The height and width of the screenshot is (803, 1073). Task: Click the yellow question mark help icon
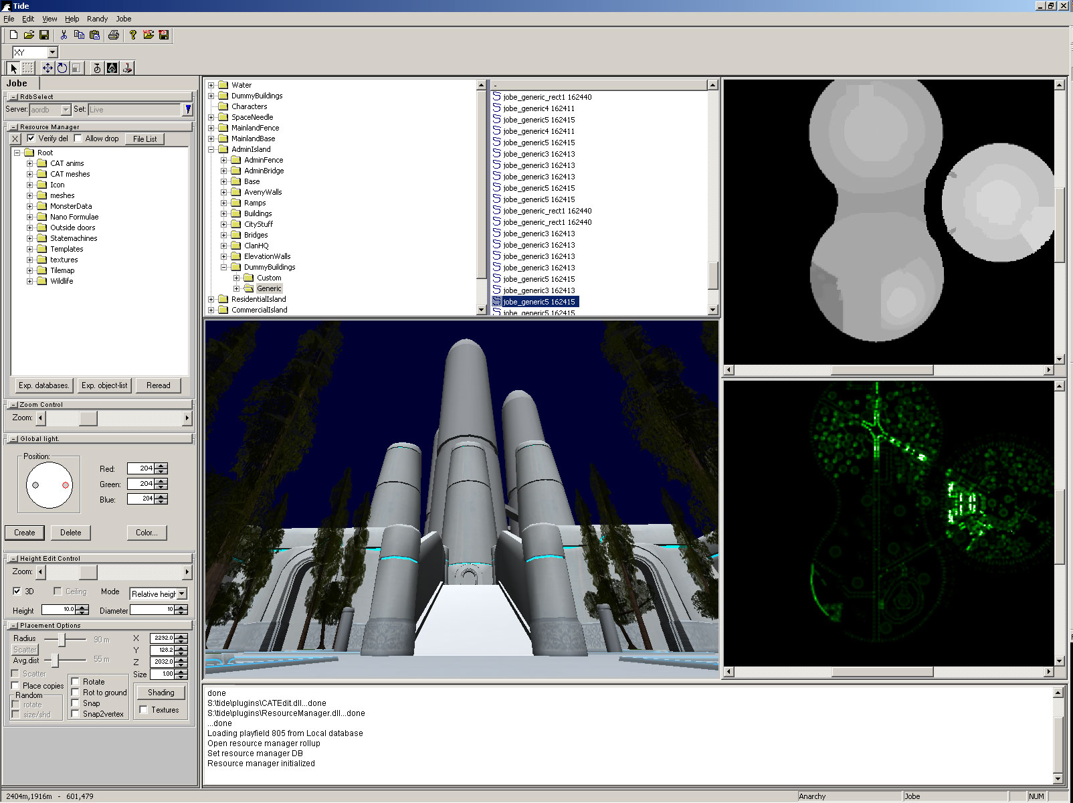pyautogui.click(x=132, y=35)
